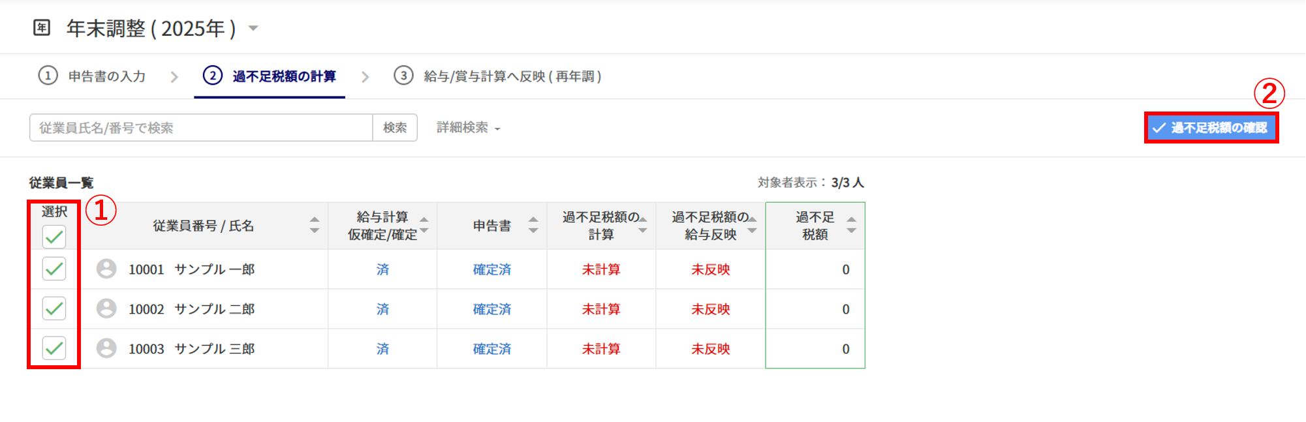Toggle the select-all checkbox in header
The height and width of the screenshot is (422, 1306).
pos(54,236)
